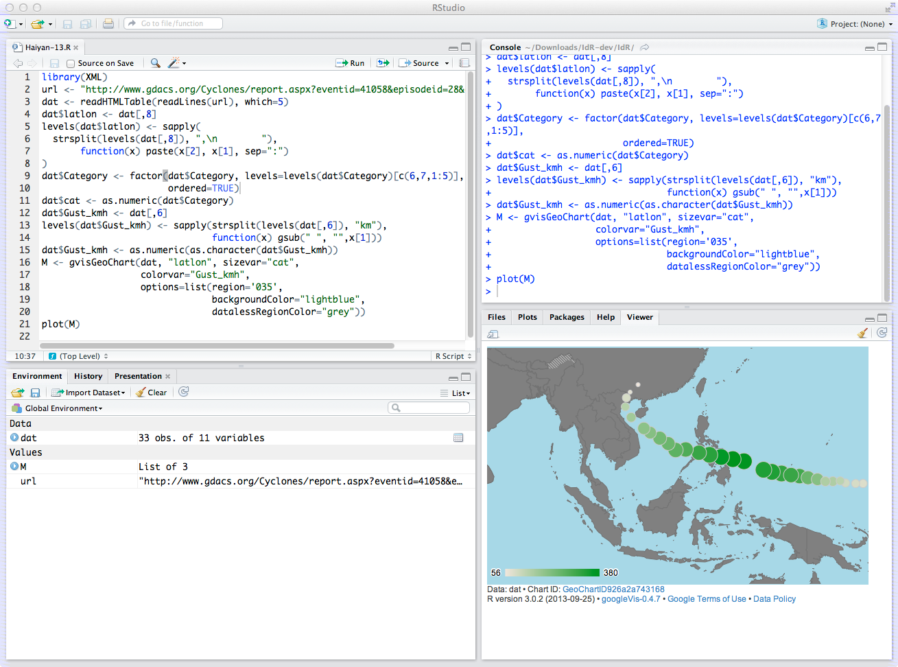Click the compile notebook icon in the editor
The image size is (898, 667).
pos(464,63)
